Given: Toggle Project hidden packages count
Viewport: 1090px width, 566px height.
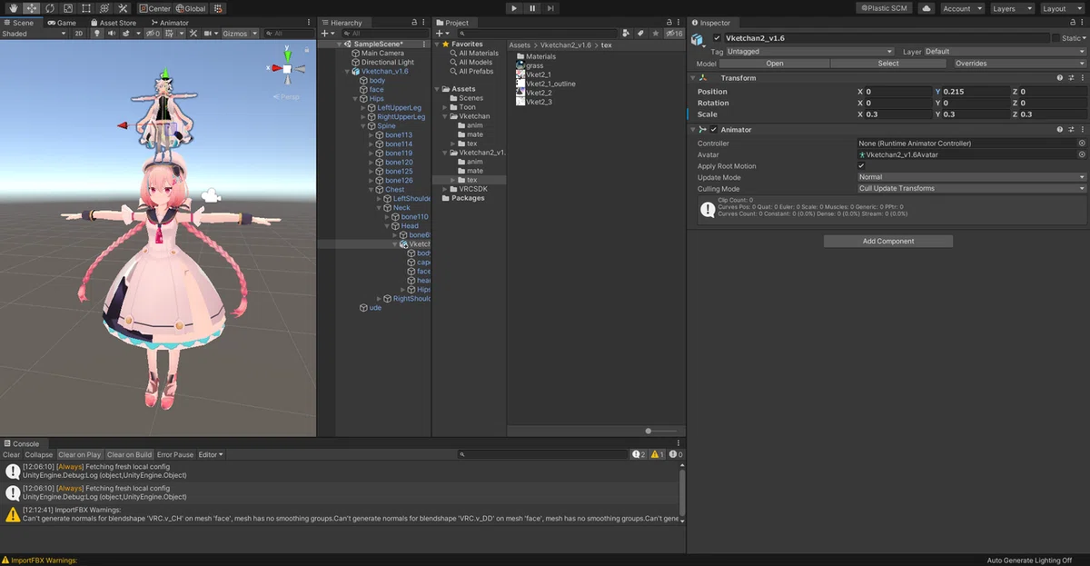Looking at the screenshot, I should pos(674,34).
